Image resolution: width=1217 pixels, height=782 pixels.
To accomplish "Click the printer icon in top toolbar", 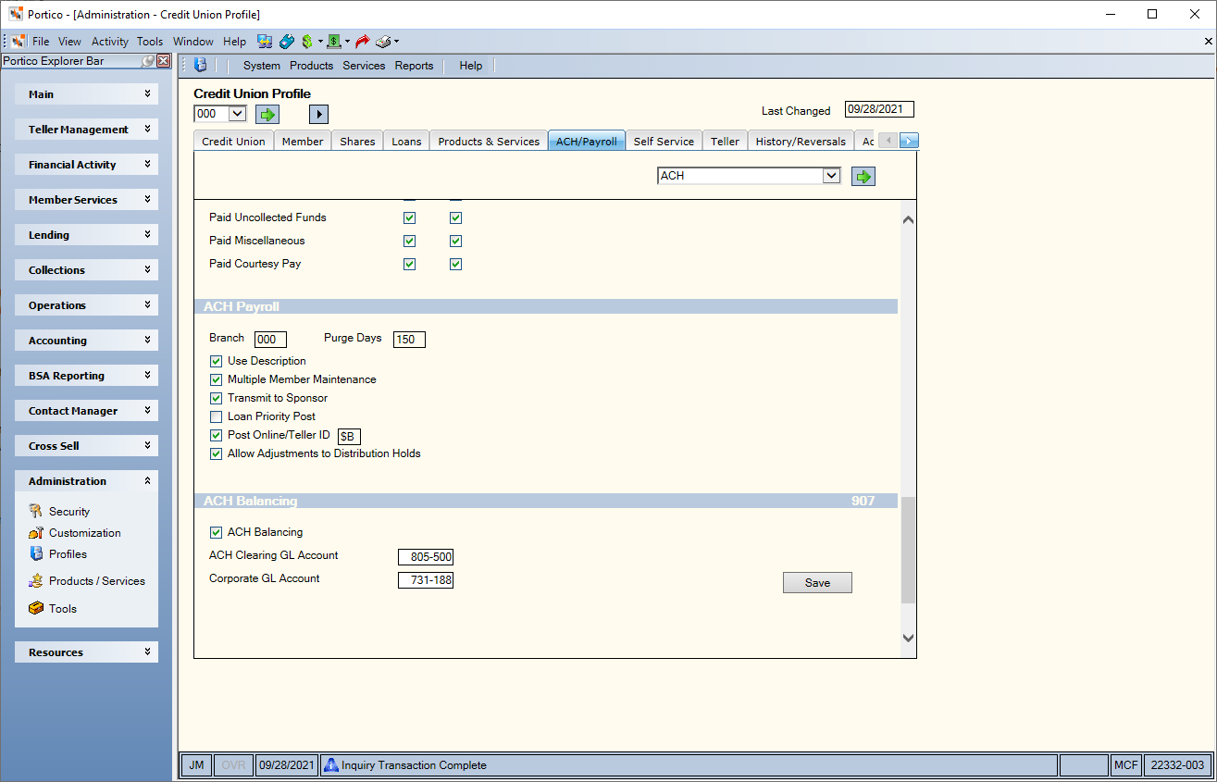I will (x=383, y=42).
